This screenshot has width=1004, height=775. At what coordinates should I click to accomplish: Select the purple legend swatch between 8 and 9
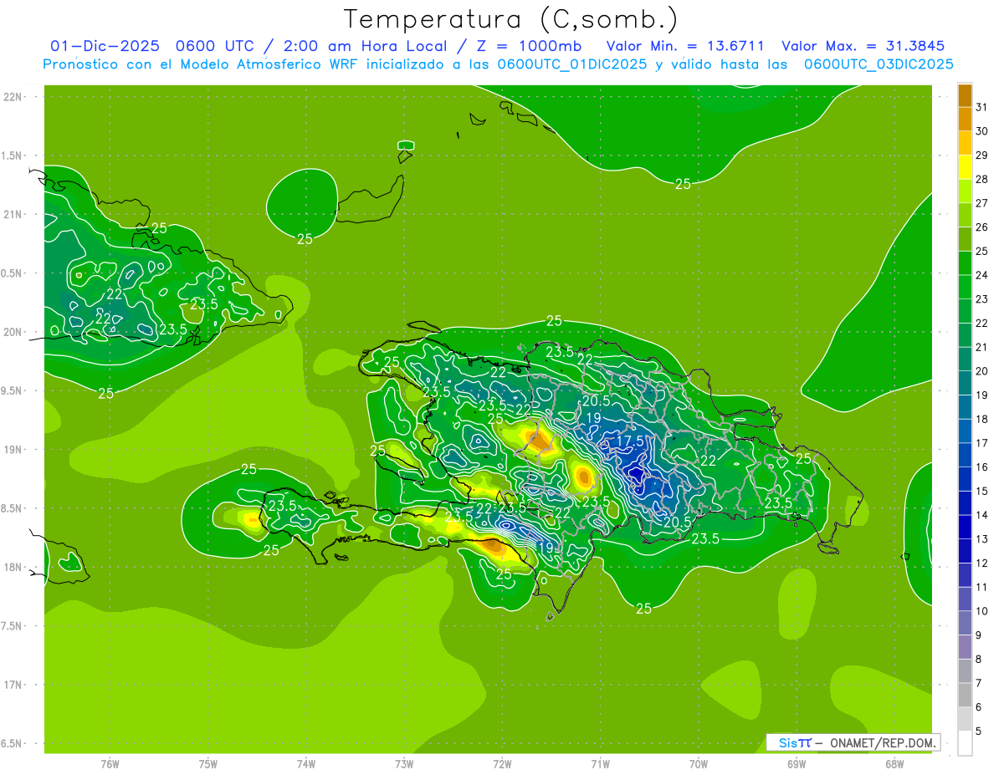[x=965, y=647]
